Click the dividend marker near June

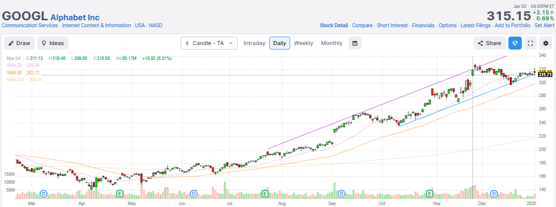click(x=193, y=194)
